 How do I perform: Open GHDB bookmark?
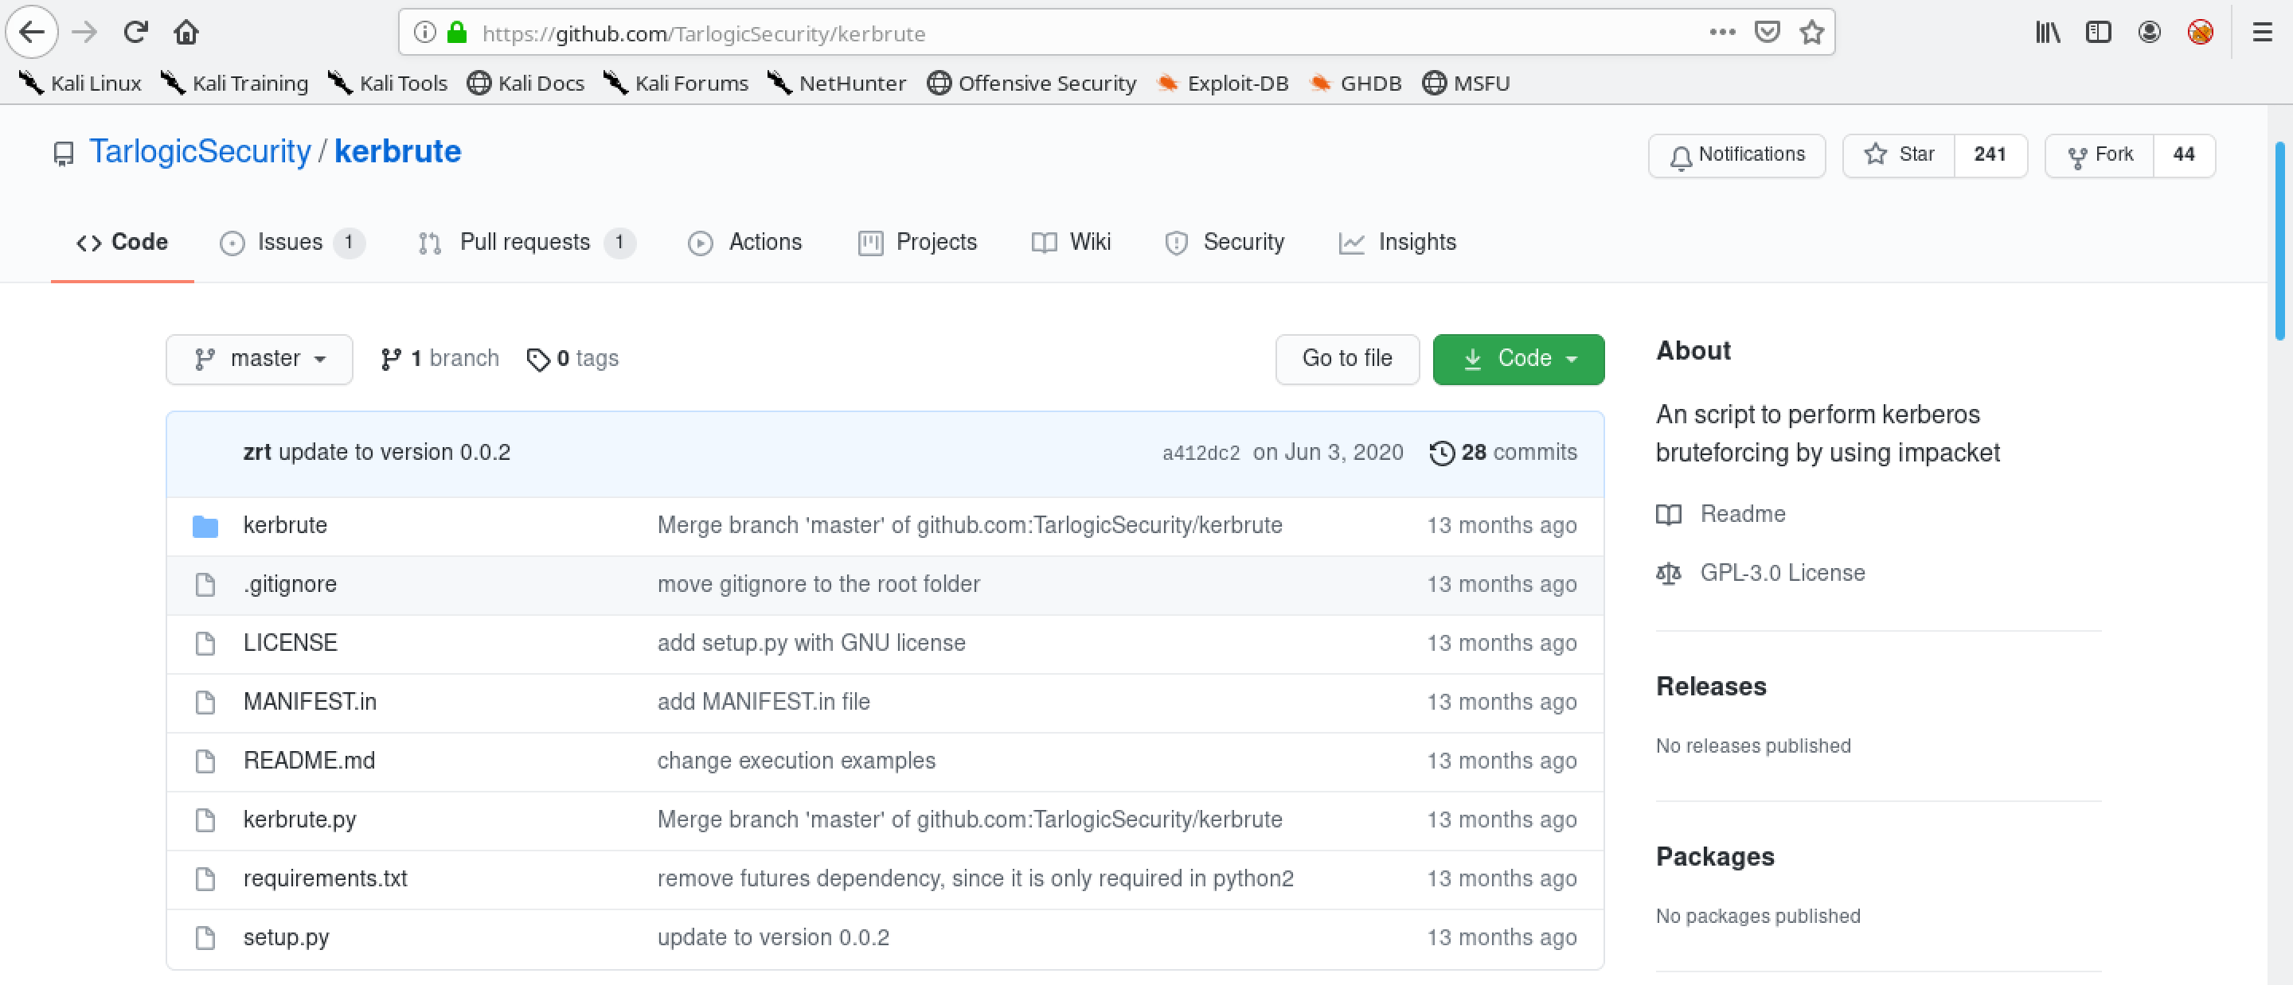(1356, 83)
